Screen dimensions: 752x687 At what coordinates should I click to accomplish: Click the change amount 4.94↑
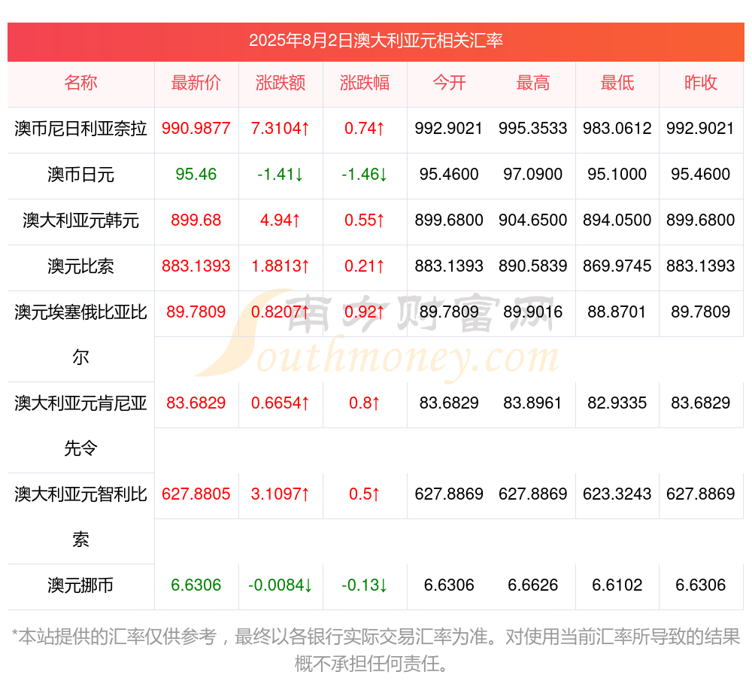point(280,220)
